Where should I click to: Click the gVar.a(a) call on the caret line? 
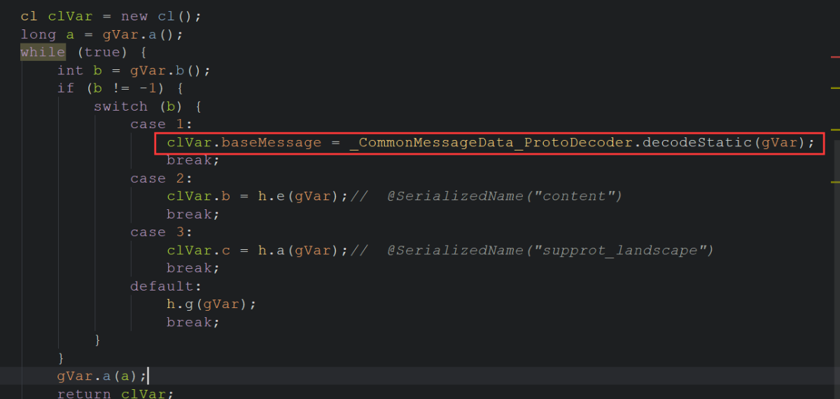click(x=102, y=376)
